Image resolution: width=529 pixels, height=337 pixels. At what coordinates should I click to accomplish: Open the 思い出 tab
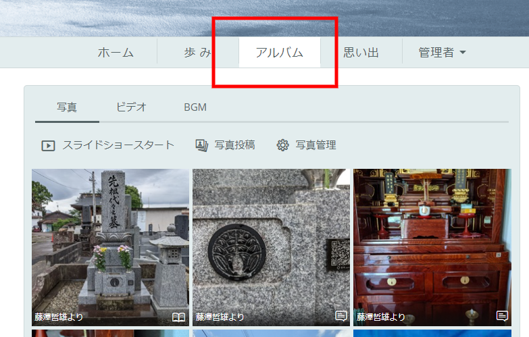point(361,53)
